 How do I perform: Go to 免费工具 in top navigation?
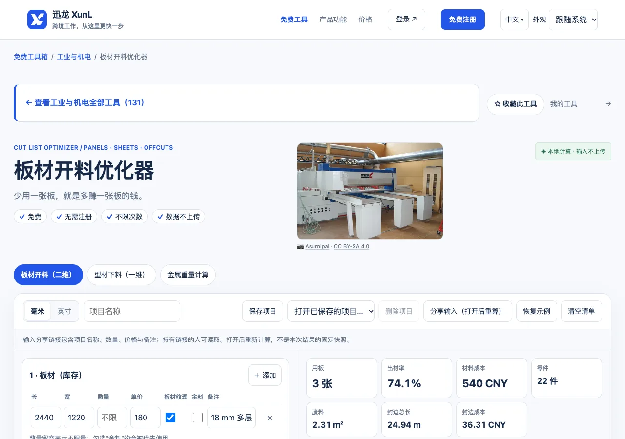[x=294, y=20]
